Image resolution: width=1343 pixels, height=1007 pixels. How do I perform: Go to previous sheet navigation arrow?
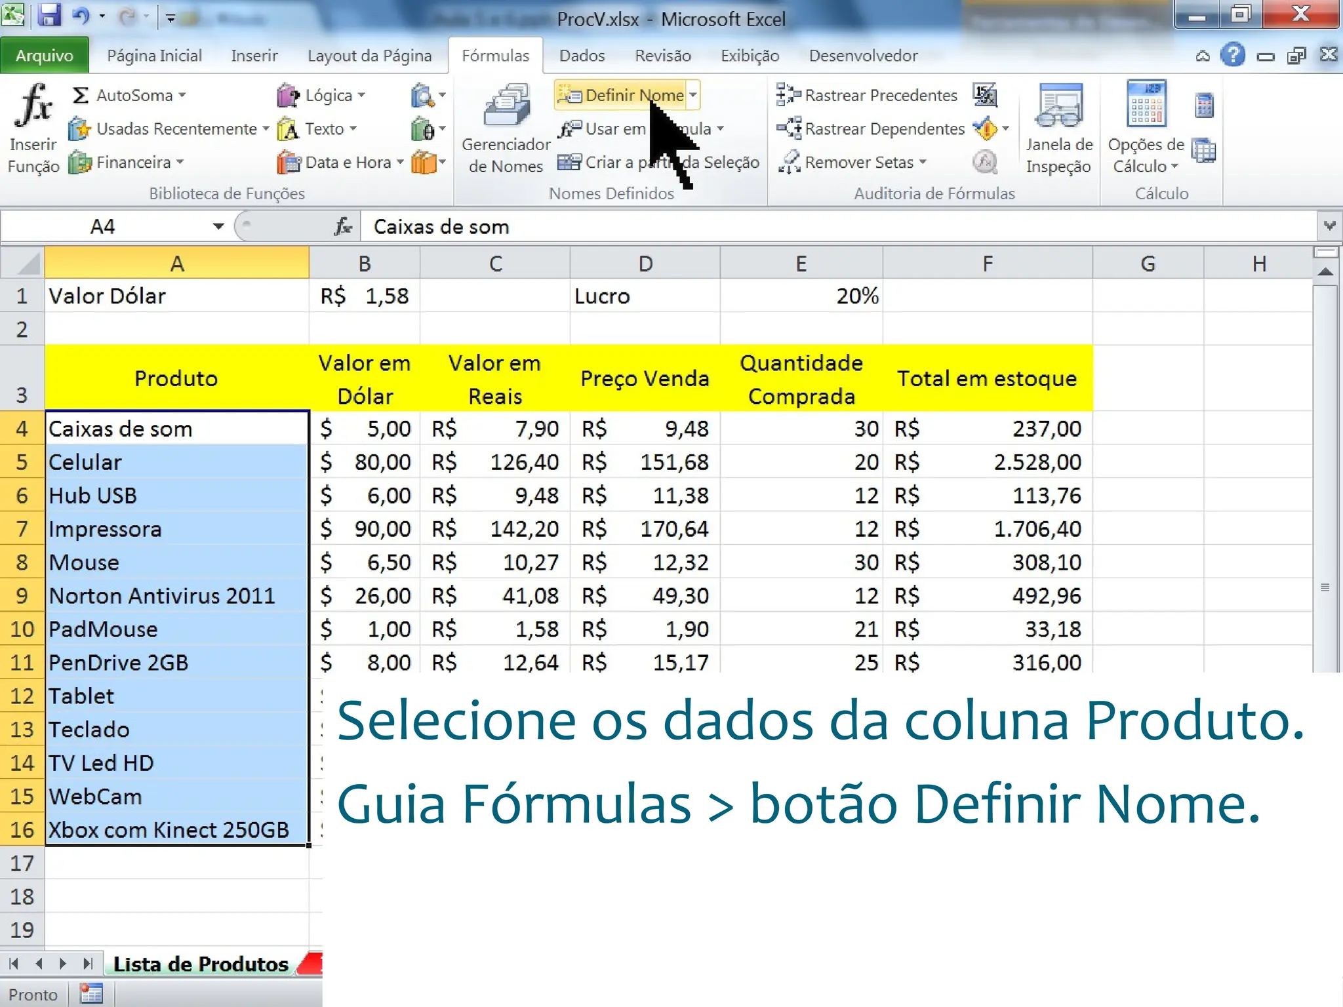coord(39,963)
